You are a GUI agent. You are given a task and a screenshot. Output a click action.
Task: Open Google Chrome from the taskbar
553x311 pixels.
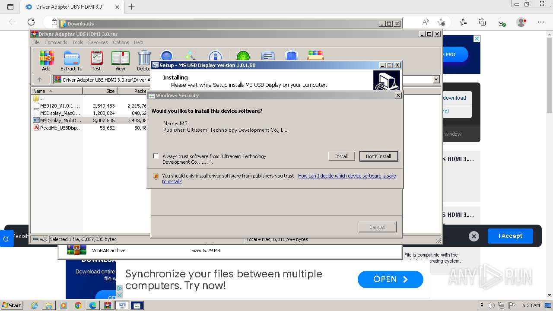coord(78,305)
